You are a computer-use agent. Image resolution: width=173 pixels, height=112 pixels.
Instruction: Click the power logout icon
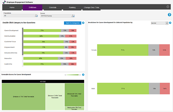[168, 7]
